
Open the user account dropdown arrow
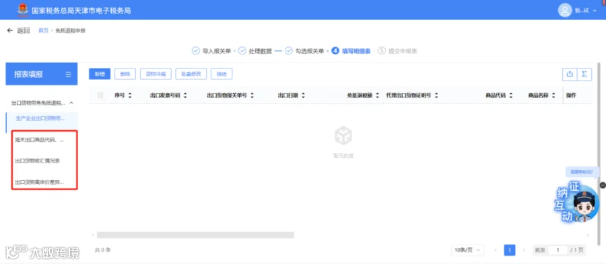click(x=595, y=11)
